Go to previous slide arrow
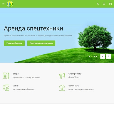114x114 pixels. click(103, 56)
